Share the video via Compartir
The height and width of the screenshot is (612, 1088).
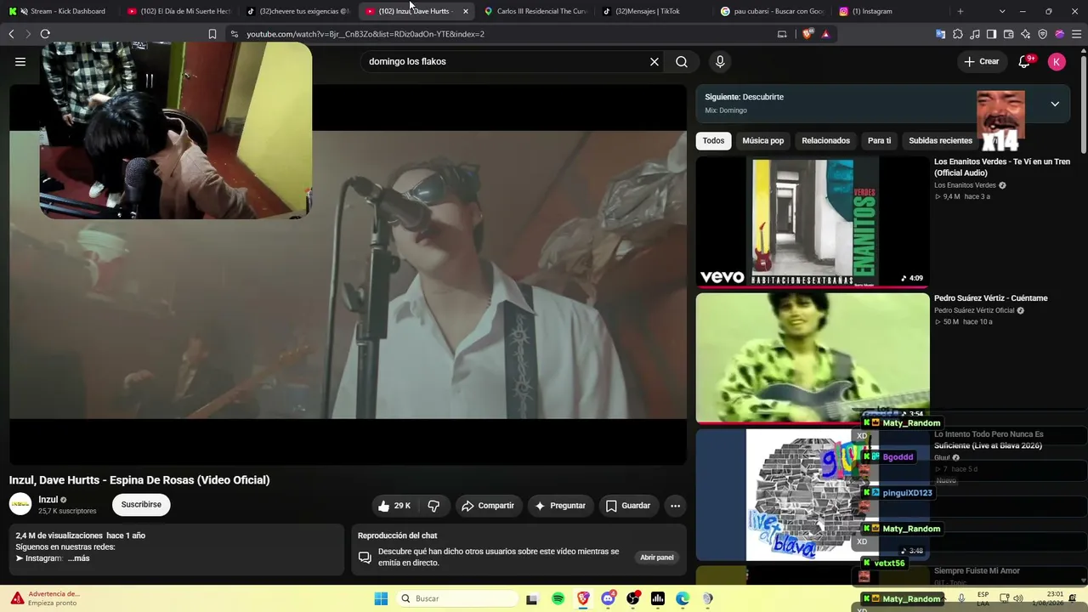pos(488,506)
